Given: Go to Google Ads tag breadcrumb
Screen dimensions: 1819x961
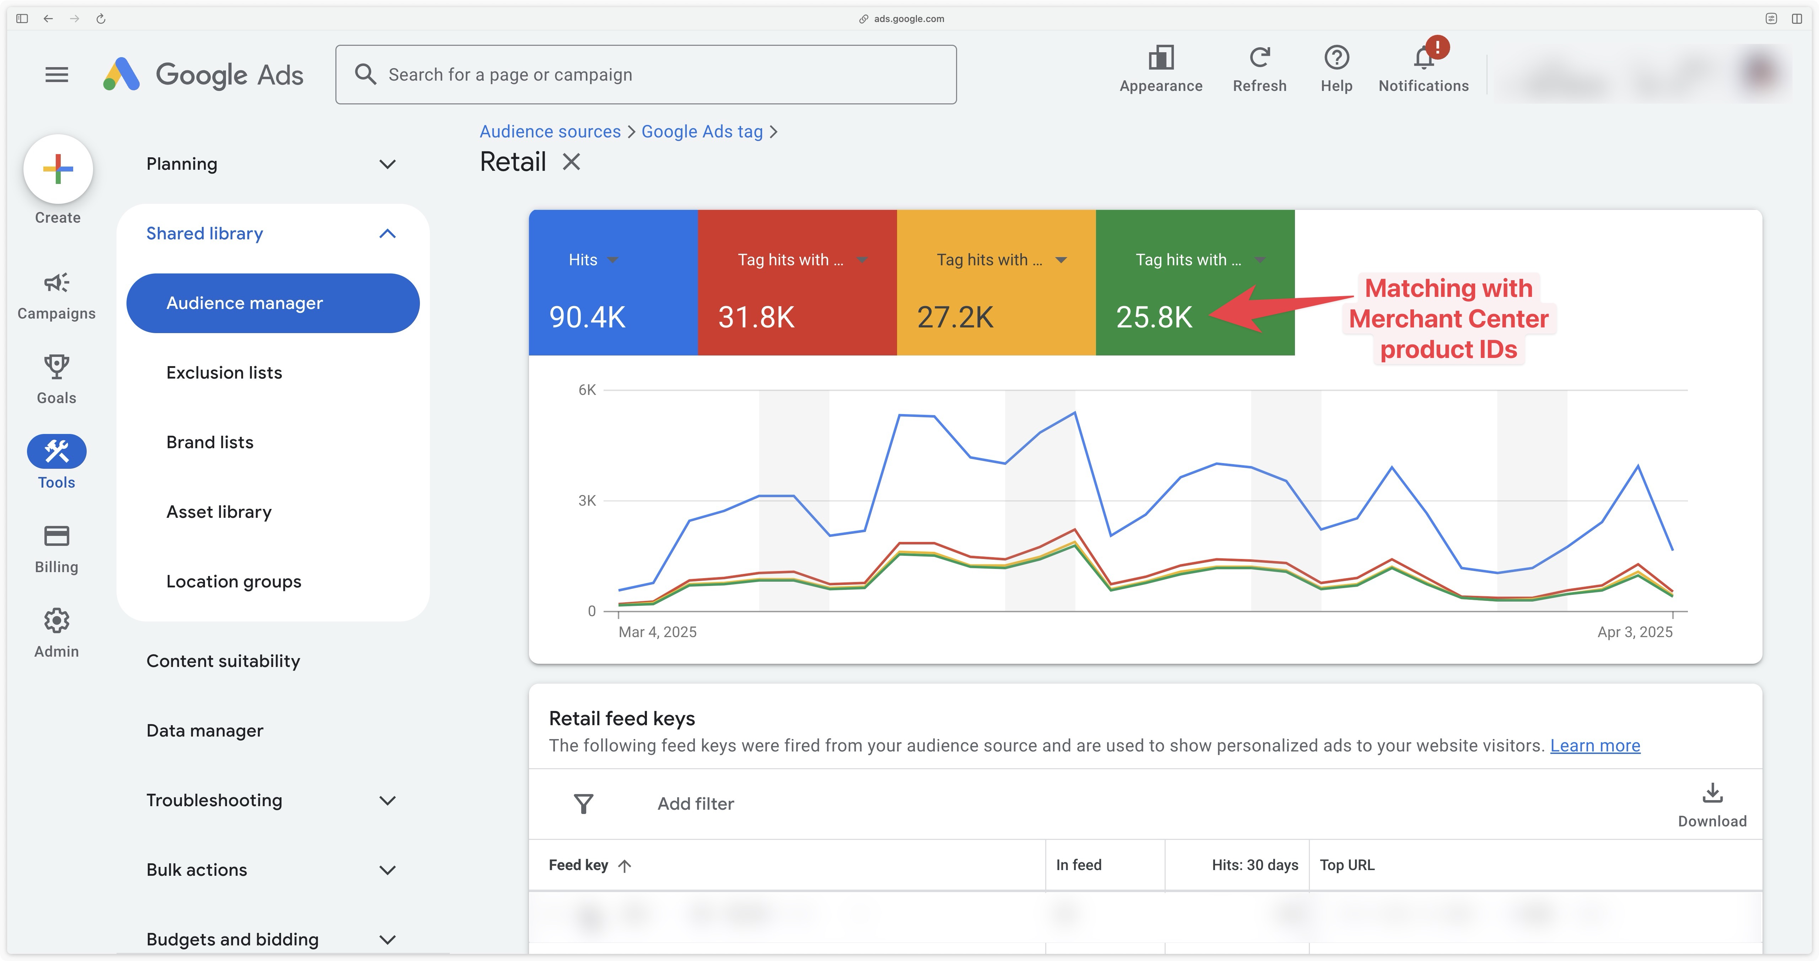Looking at the screenshot, I should 702,131.
